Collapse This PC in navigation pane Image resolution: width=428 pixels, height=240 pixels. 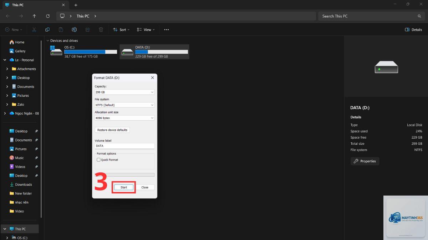[5, 229]
